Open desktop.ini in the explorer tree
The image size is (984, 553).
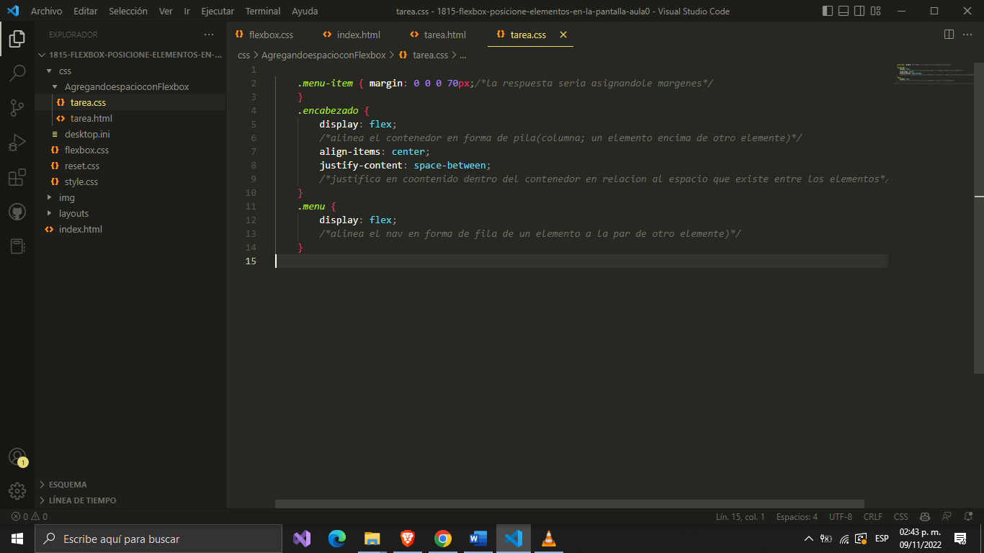(x=130, y=134)
